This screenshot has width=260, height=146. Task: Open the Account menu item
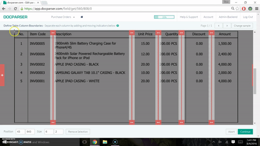click(208, 17)
